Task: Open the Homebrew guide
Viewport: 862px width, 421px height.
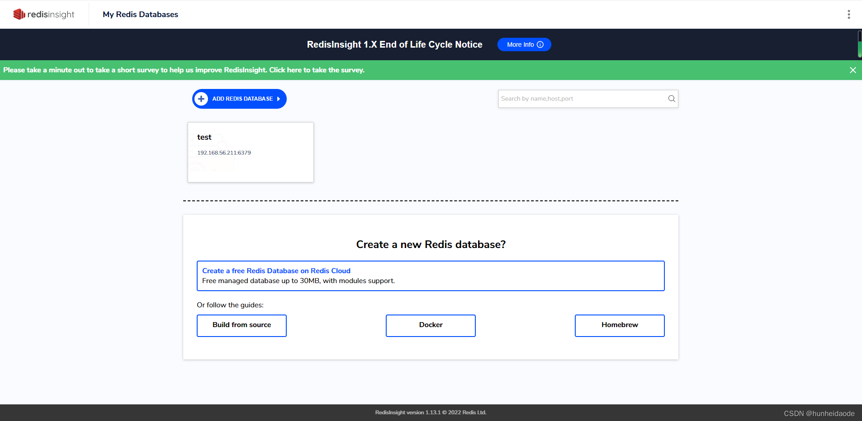Action: coord(619,325)
